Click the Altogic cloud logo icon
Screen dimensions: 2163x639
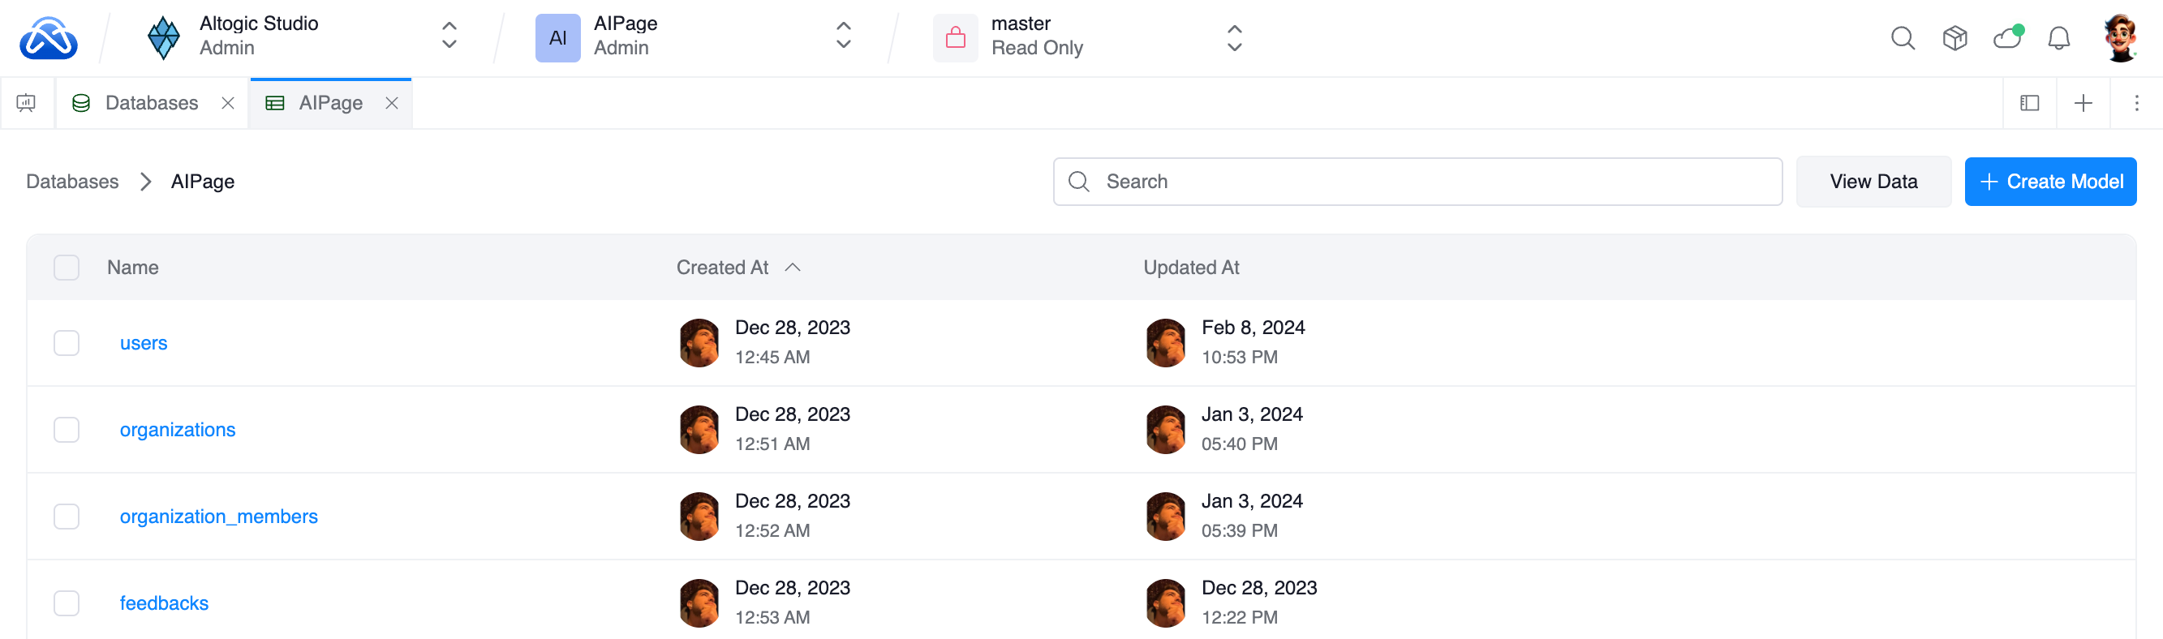point(49,38)
